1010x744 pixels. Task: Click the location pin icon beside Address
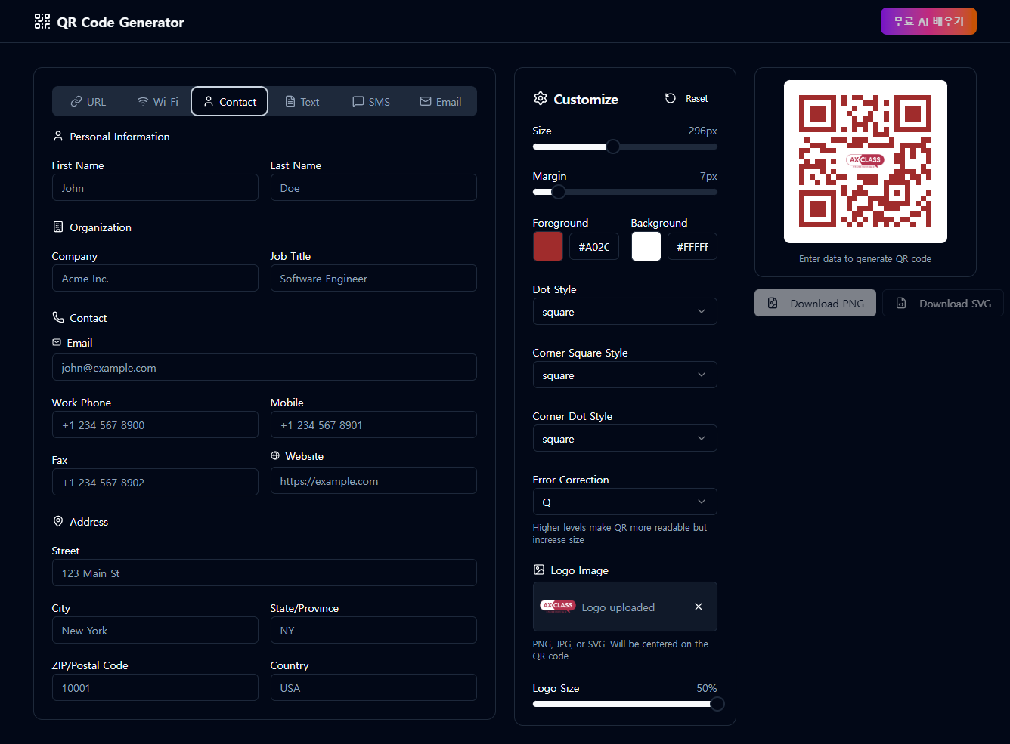pyautogui.click(x=57, y=521)
